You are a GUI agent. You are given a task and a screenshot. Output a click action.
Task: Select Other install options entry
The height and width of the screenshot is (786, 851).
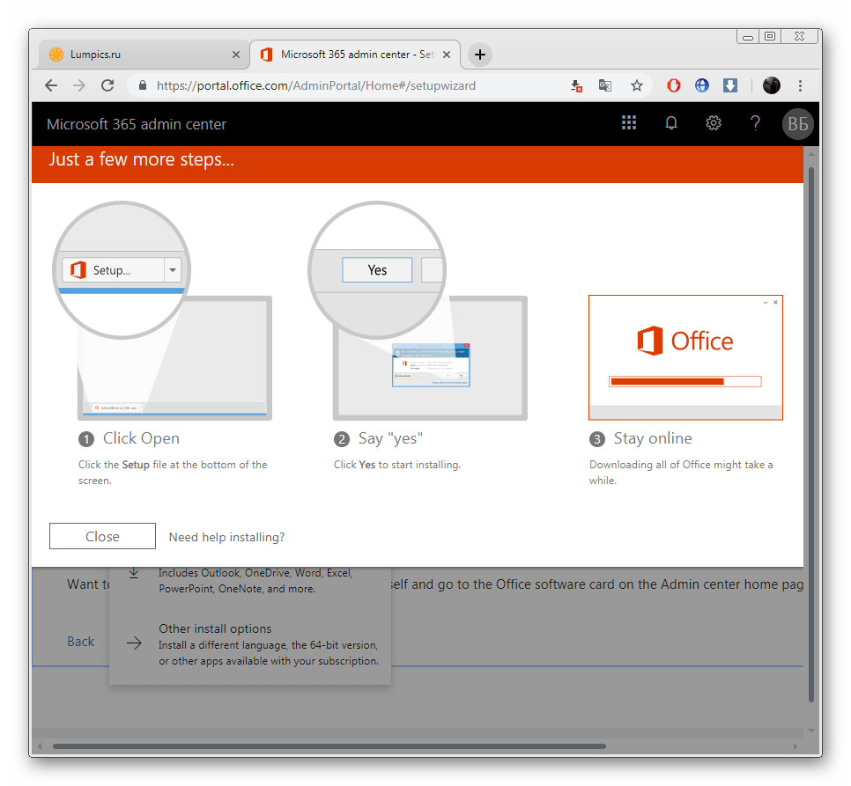pyautogui.click(x=250, y=644)
